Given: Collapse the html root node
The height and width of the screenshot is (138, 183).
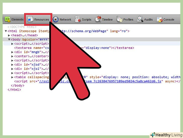Looking at the screenshot, I should tap(6, 31).
